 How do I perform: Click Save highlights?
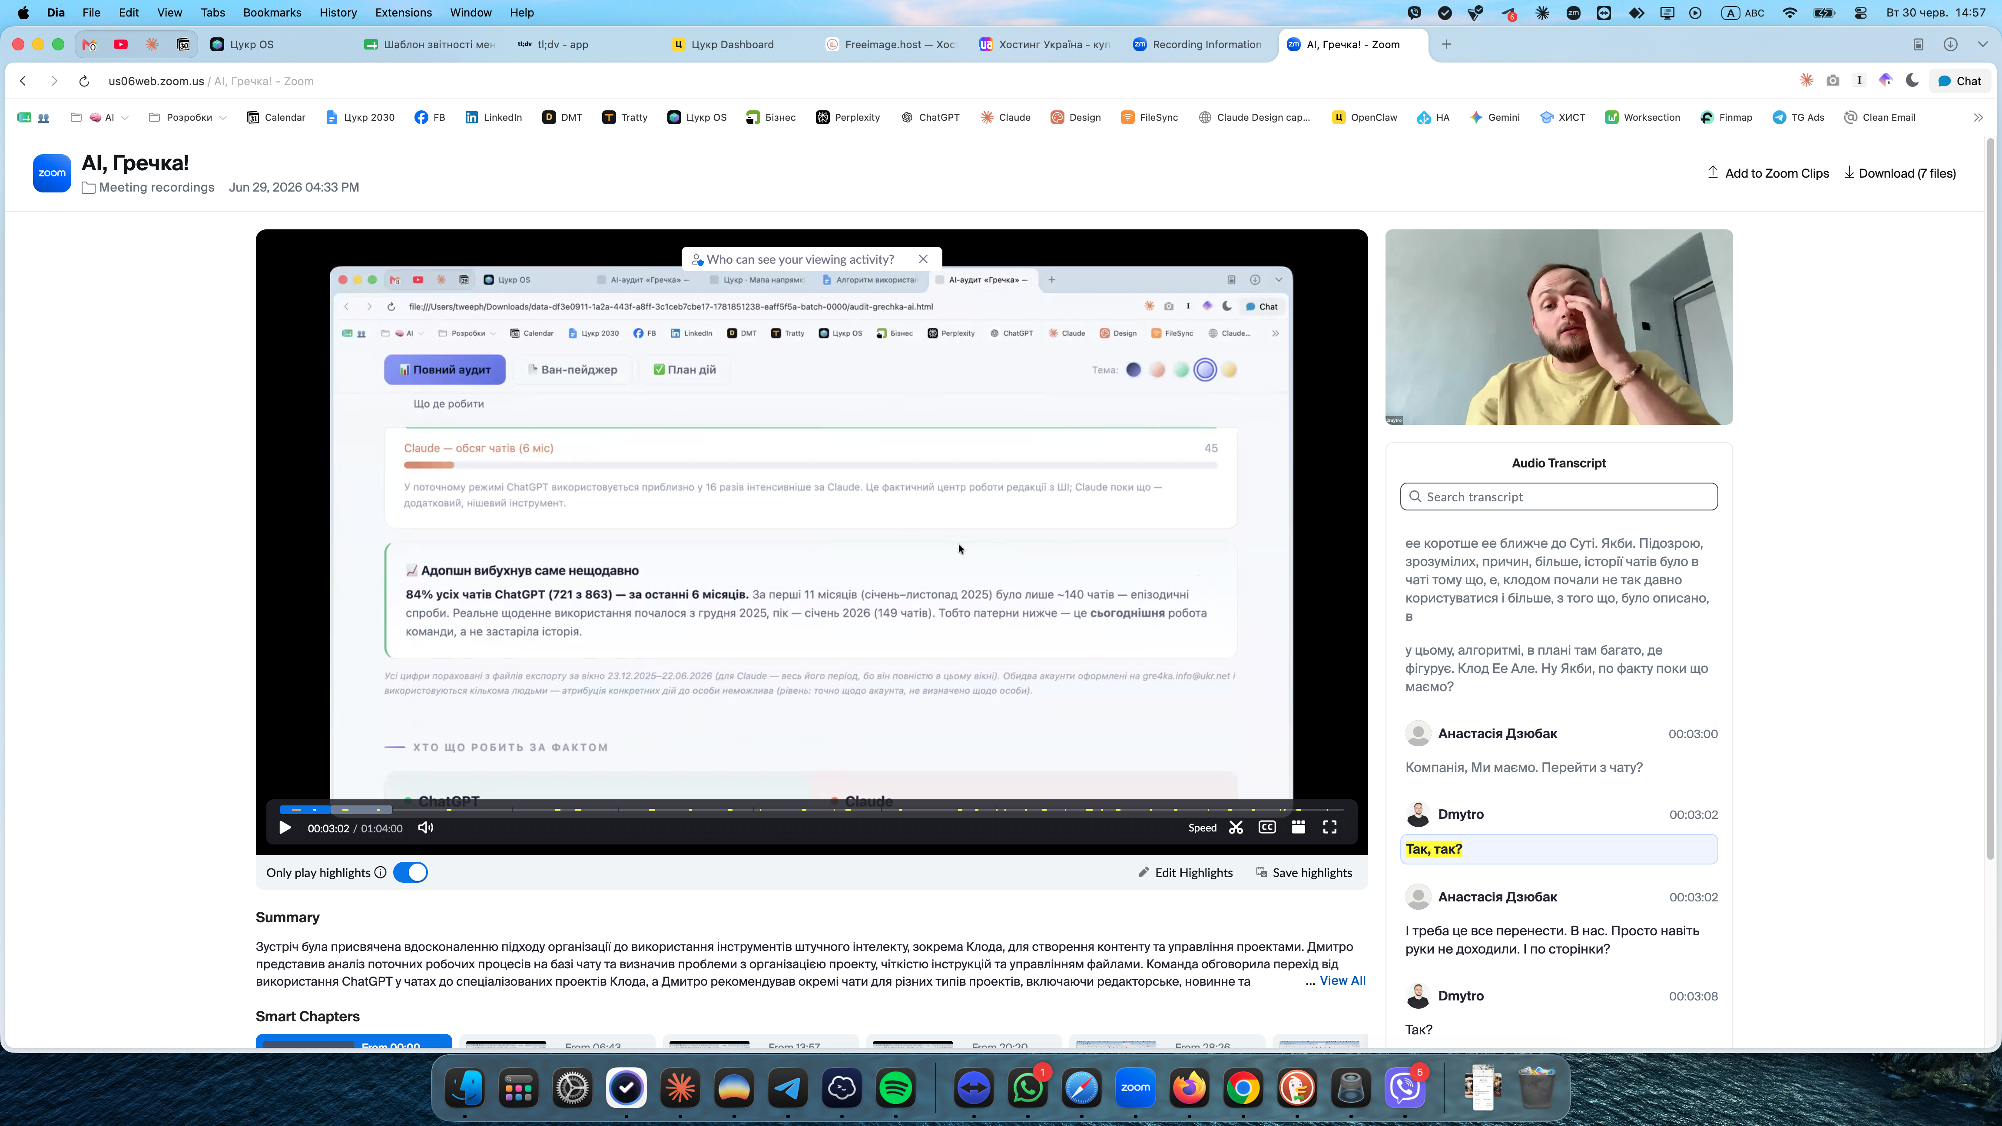1304,873
